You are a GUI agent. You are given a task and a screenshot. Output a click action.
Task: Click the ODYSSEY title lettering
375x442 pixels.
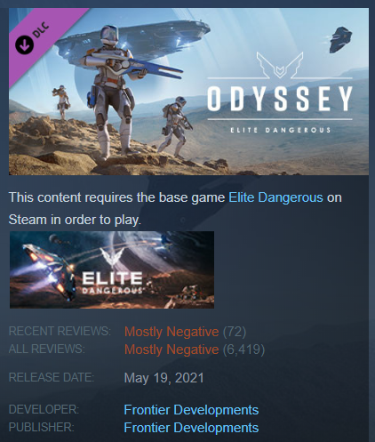click(x=280, y=99)
